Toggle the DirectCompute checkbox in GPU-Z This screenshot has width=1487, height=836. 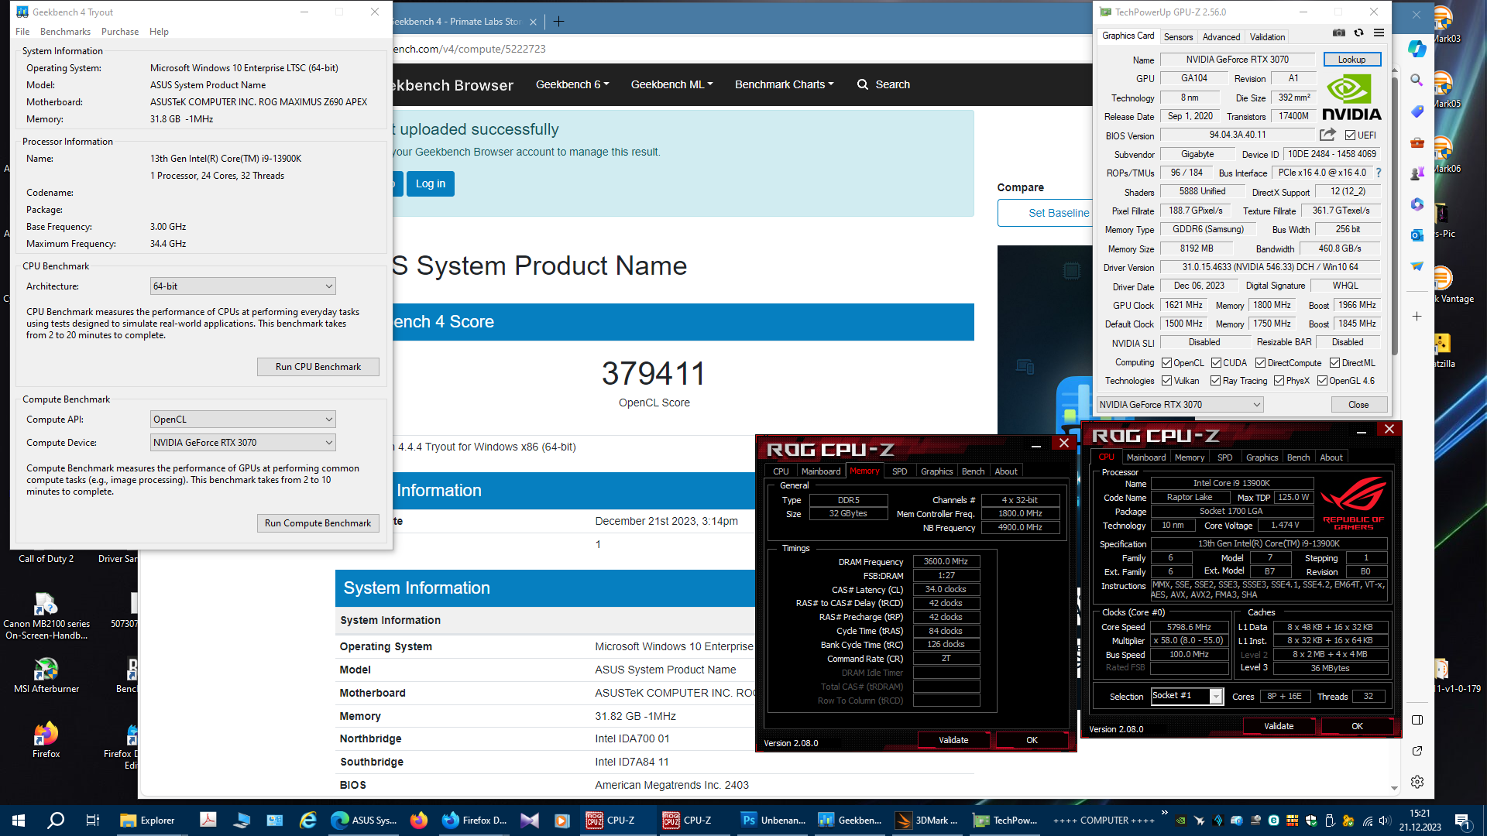coord(1260,363)
